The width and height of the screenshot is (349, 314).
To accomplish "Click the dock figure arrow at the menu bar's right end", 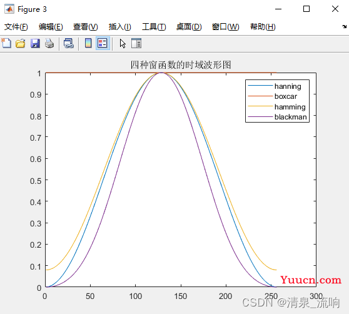I will click(345, 27).
